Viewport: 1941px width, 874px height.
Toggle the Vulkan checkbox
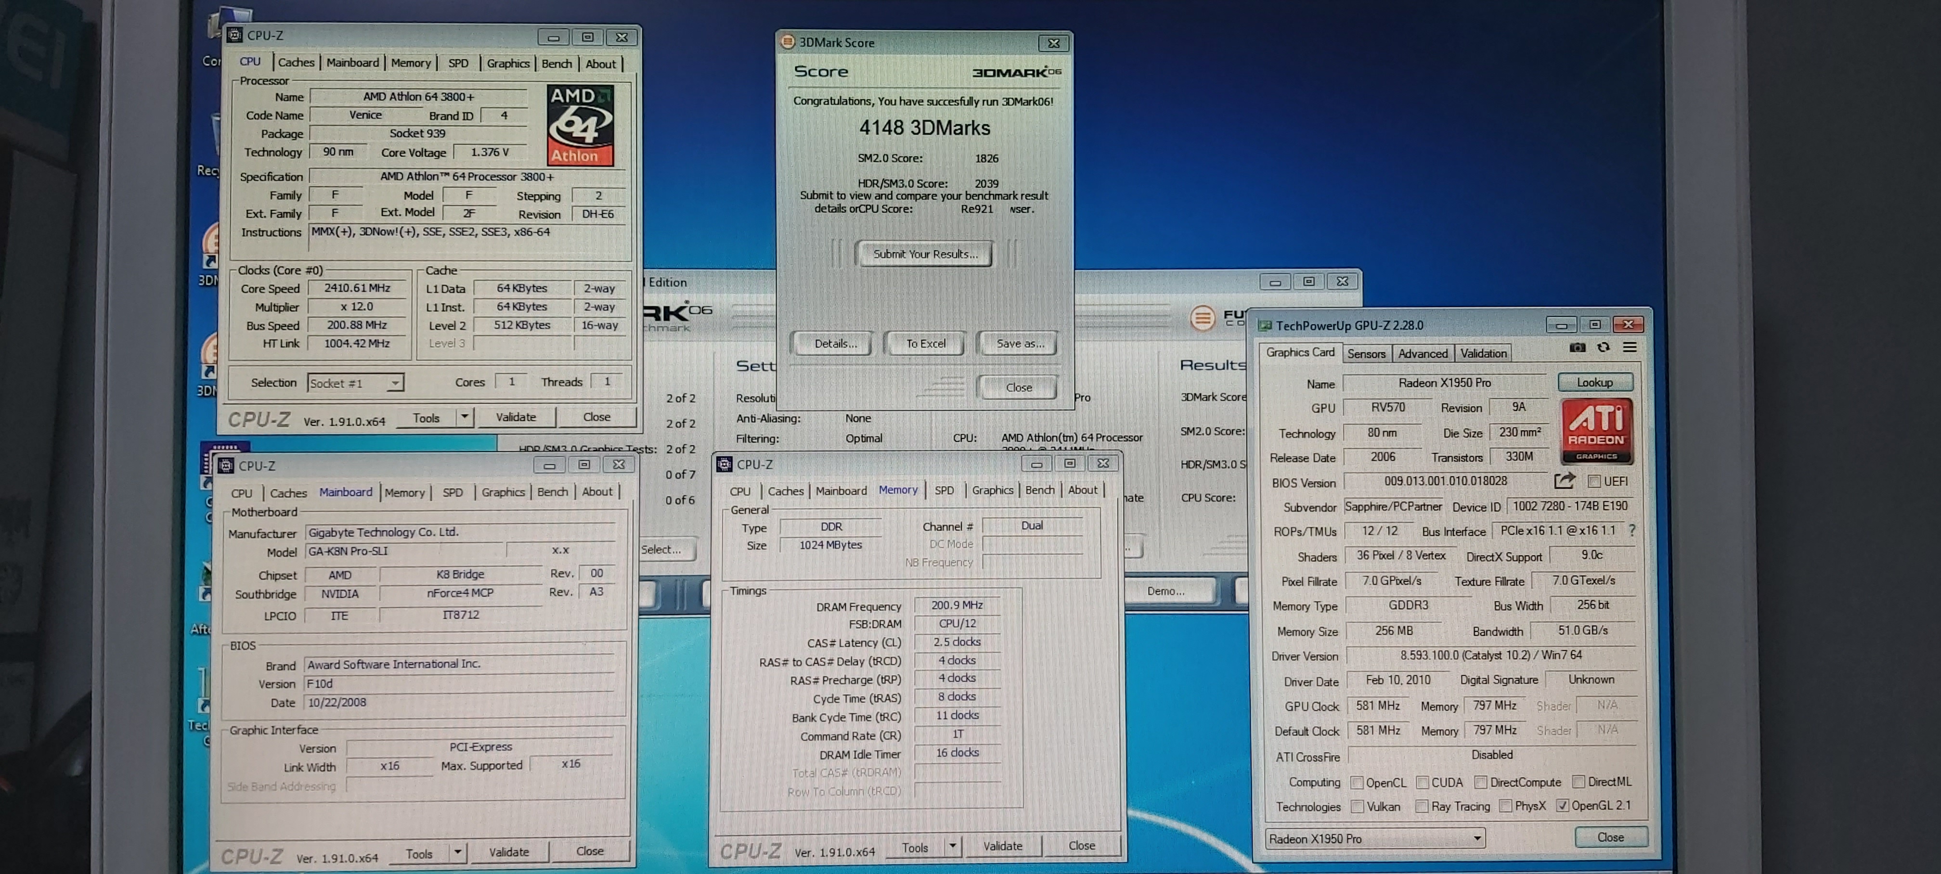pyautogui.click(x=1357, y=807)
